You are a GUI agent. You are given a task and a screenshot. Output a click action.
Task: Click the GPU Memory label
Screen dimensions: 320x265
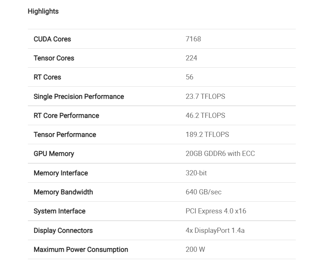tap(54, 154)
